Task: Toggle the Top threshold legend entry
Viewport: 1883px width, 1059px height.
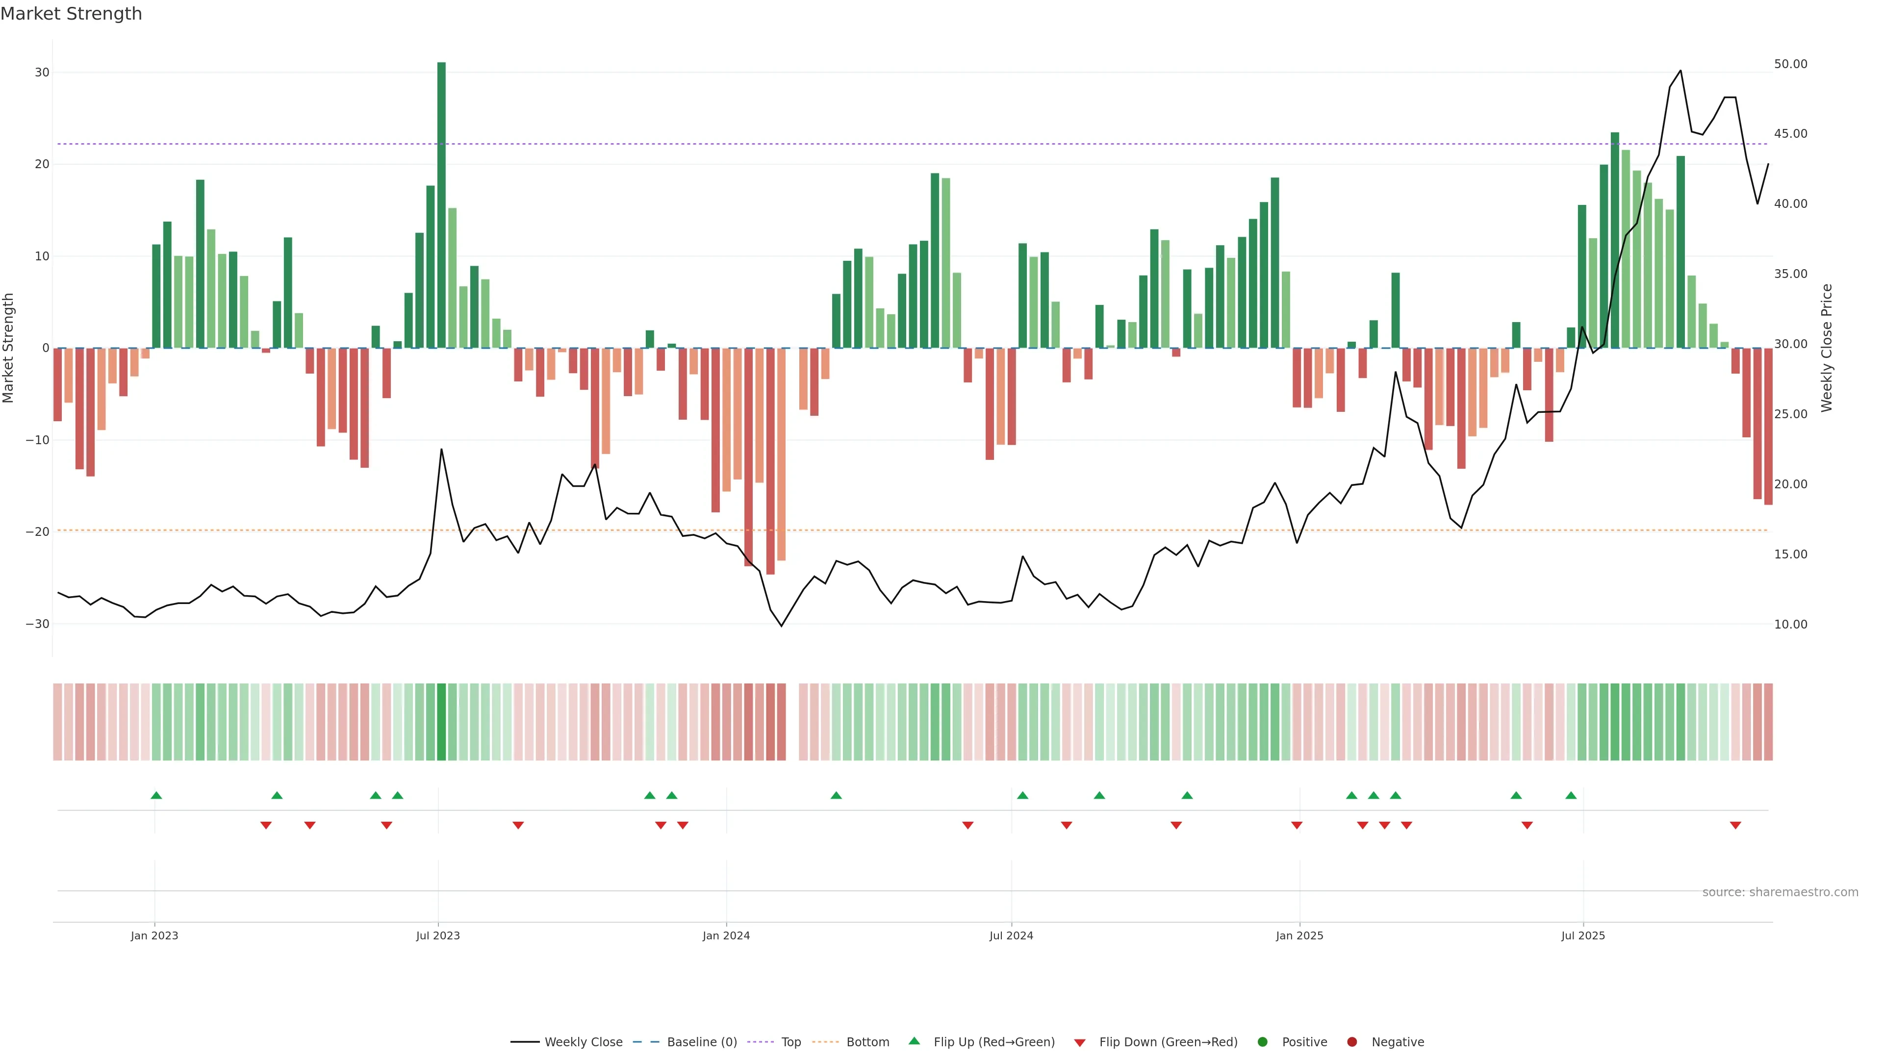Action: tap(790, 1042)
